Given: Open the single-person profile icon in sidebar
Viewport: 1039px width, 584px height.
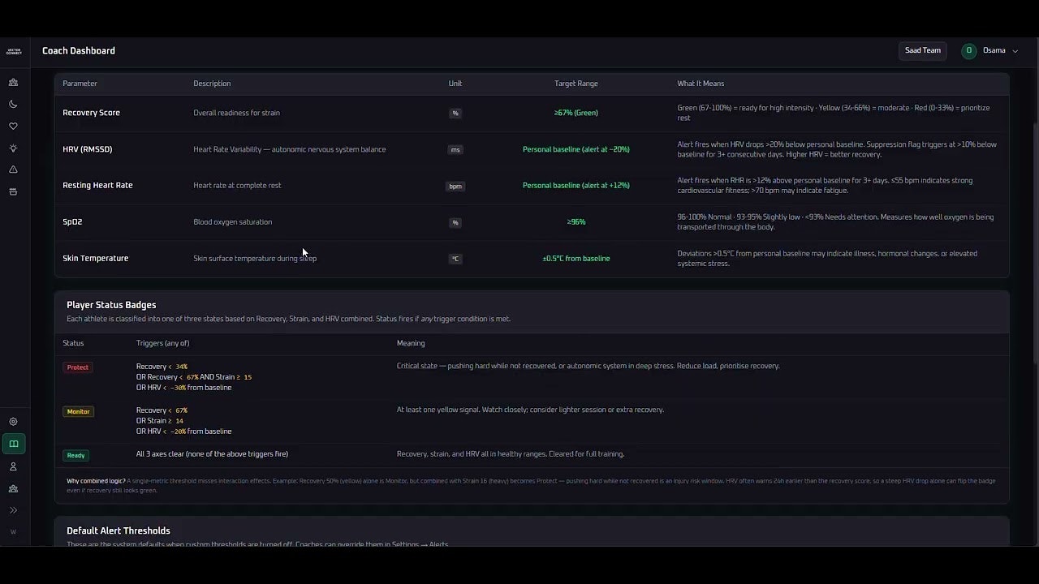Looking at the screenshot, I should point(13,466).
